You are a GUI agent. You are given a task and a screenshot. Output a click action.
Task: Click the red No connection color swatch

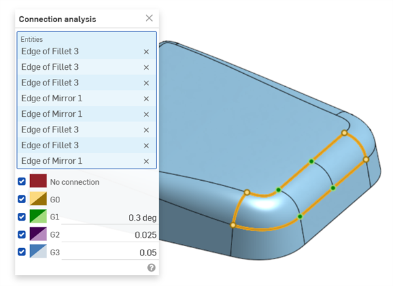(38, 182)
